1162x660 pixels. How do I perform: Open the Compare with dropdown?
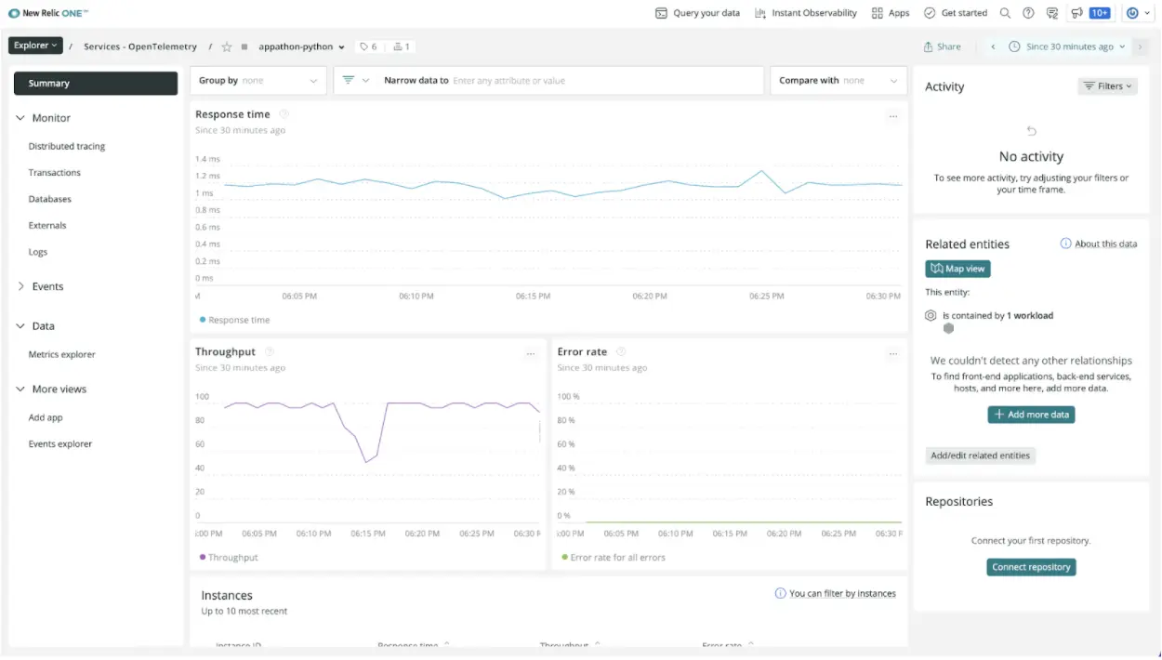[838, 80]
